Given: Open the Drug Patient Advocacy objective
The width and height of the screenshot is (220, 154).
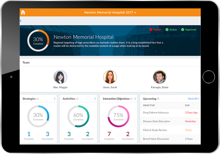Looking at the screenshot, I should [x=157, y=112].
